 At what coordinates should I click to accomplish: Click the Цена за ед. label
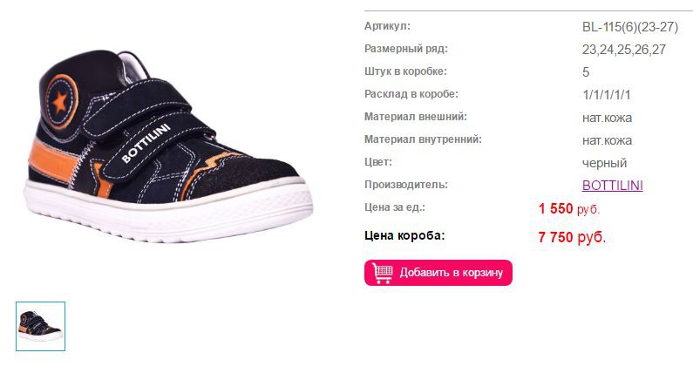tap(395, 207)
